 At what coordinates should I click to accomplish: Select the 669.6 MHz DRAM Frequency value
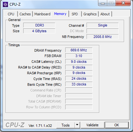click(x=79, y=50)
